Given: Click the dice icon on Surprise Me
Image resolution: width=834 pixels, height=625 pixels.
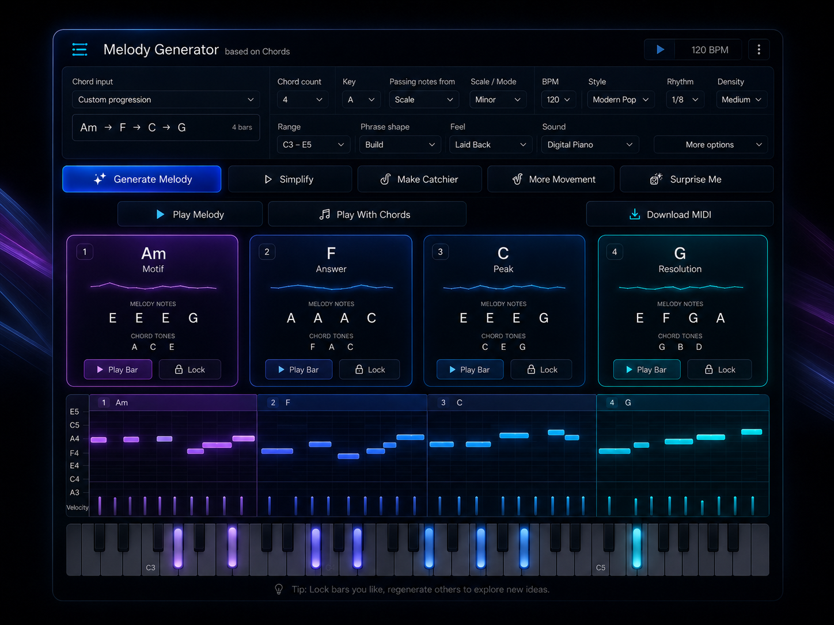Looking at the screenshot, I should click(656, 179).
